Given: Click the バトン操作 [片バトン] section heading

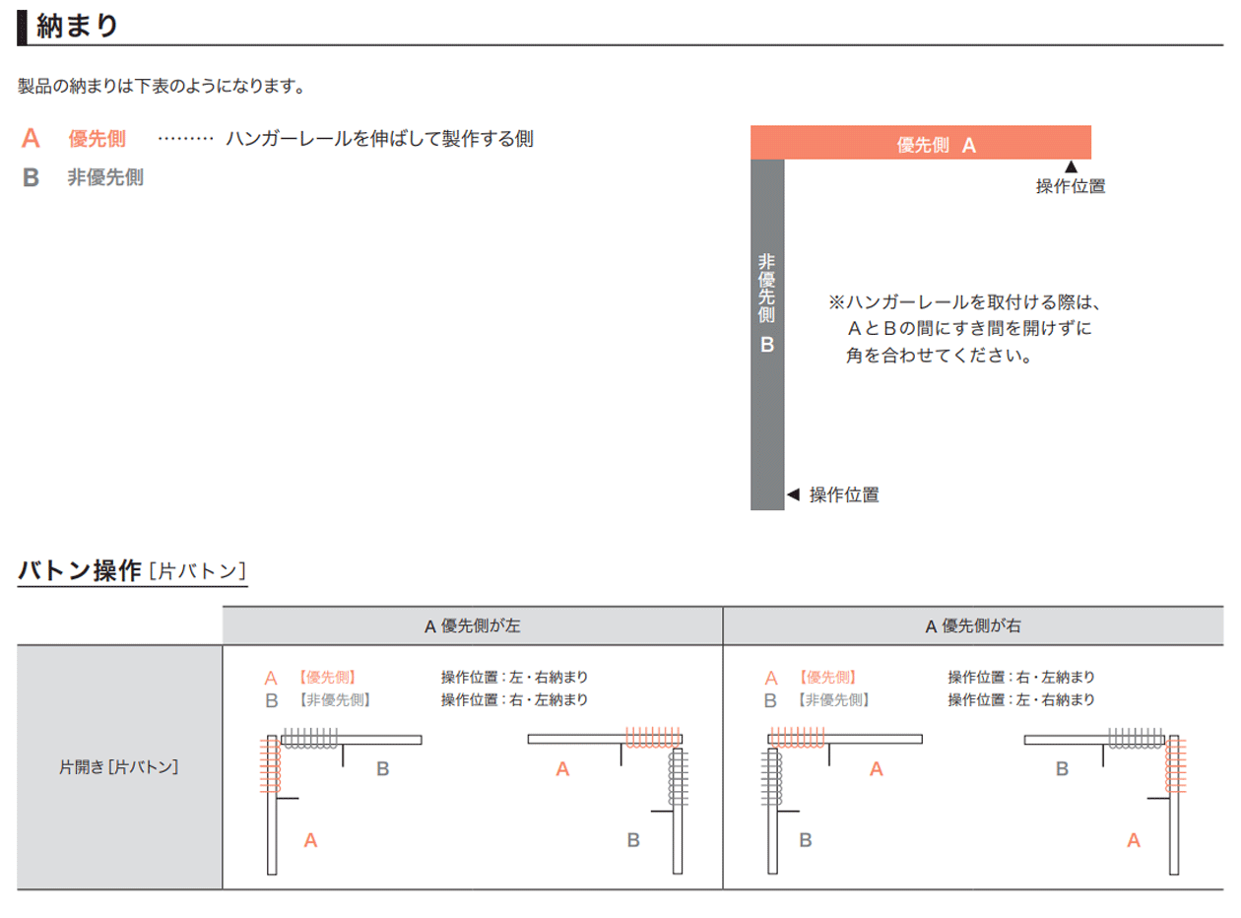Looking at the screenshot, I should (x=132, y=570).
